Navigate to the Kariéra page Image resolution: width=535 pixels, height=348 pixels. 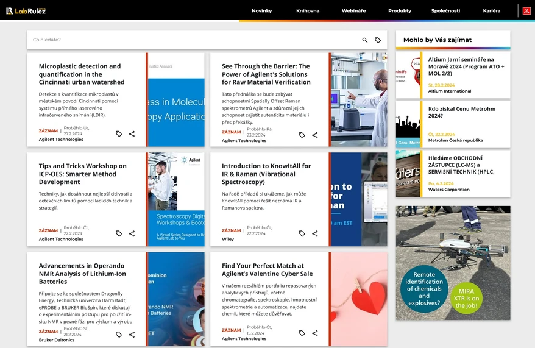click(x=492, y=10)
